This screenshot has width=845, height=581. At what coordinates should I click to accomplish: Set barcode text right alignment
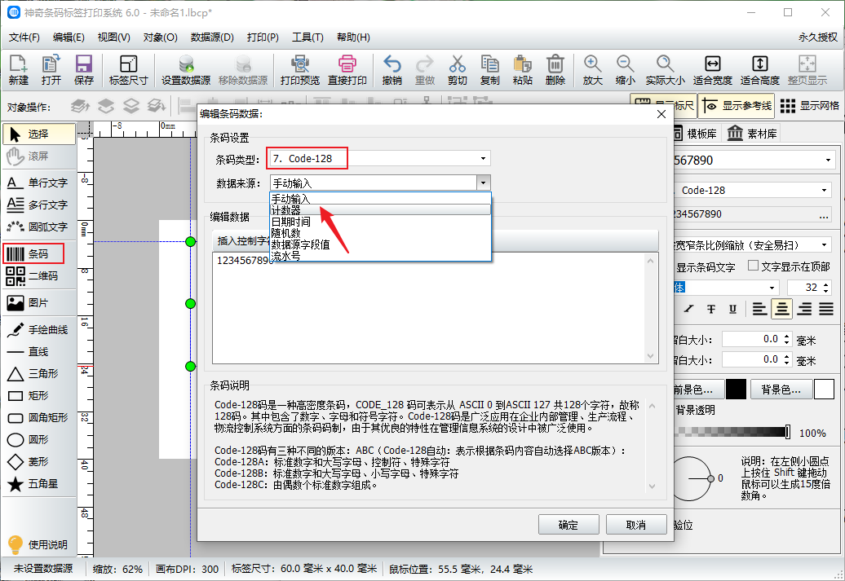click(804, 309)
